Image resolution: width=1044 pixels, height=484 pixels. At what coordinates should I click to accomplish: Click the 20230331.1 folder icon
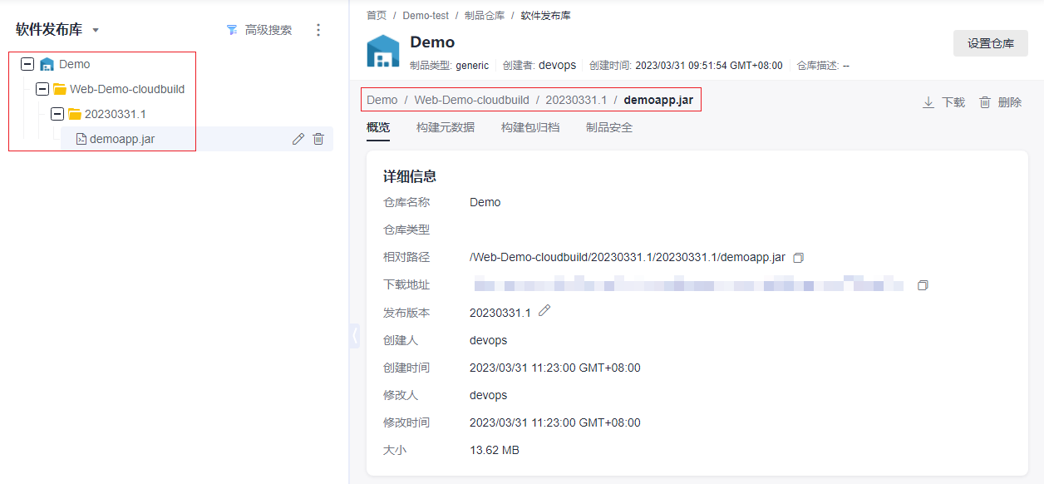pos(75,114)
